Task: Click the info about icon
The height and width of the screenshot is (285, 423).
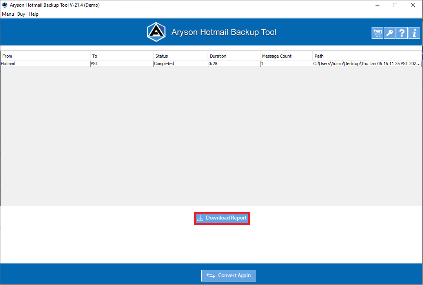Action: pyautogui.click(x=414, y=33)
